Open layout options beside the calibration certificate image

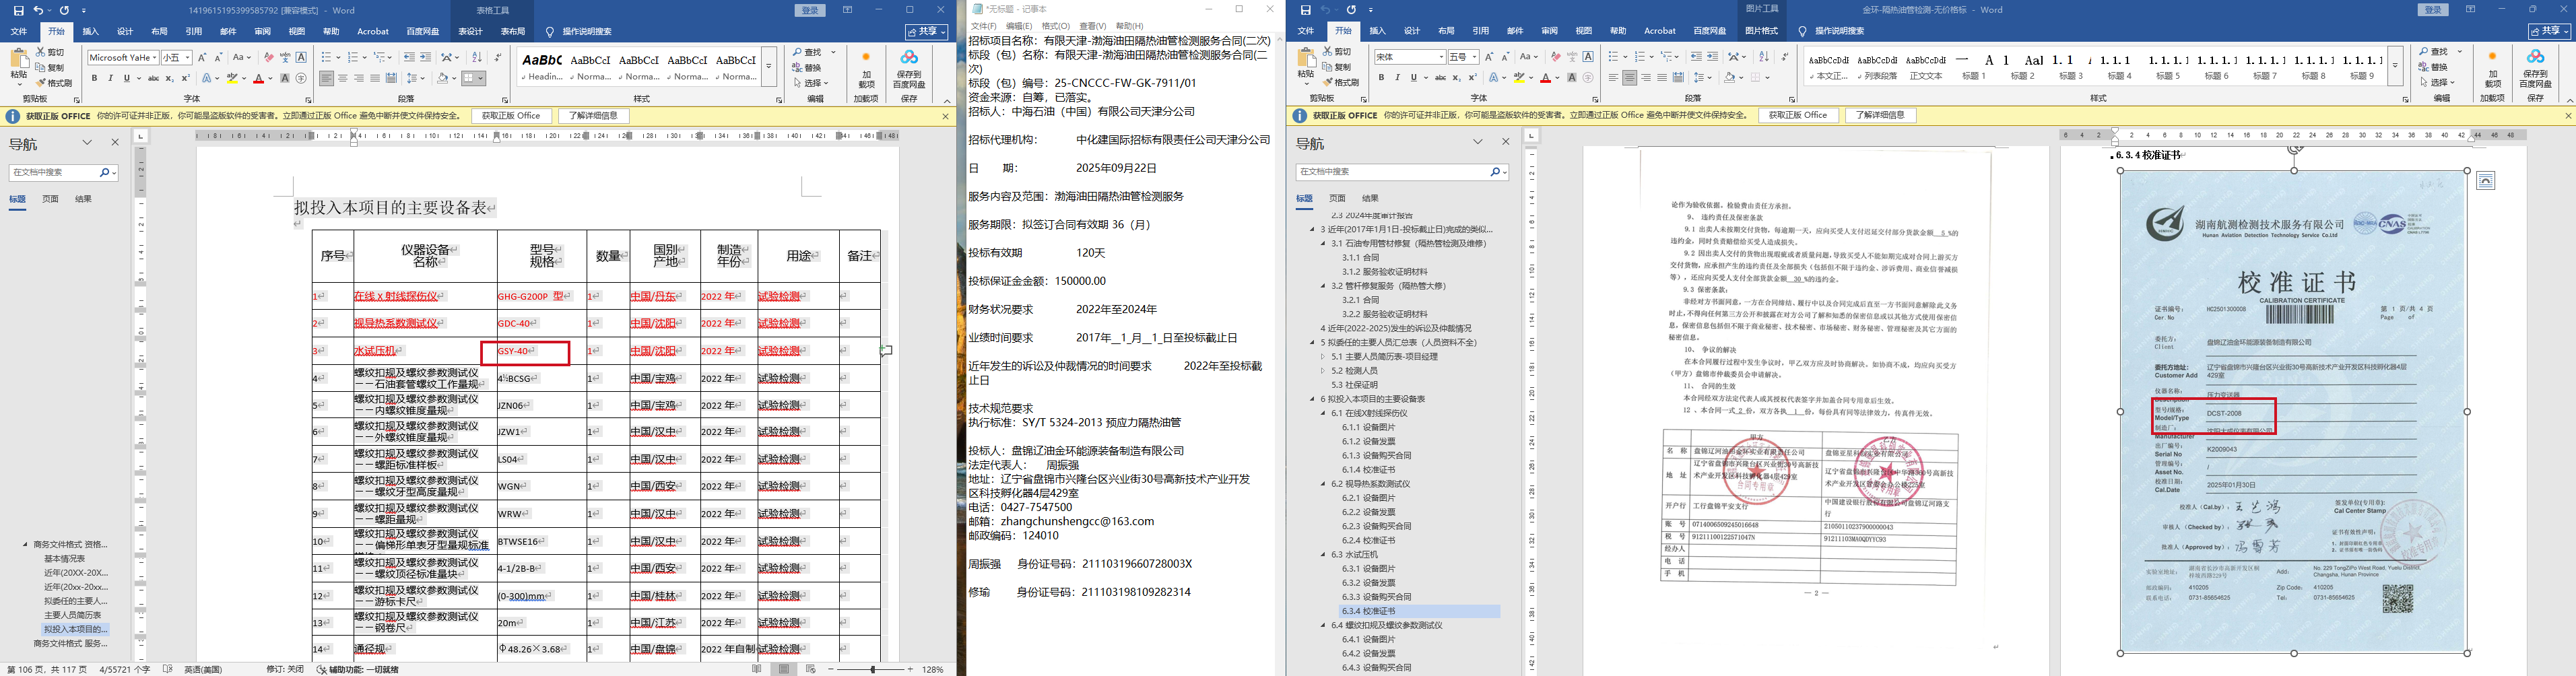(2486, 180)
